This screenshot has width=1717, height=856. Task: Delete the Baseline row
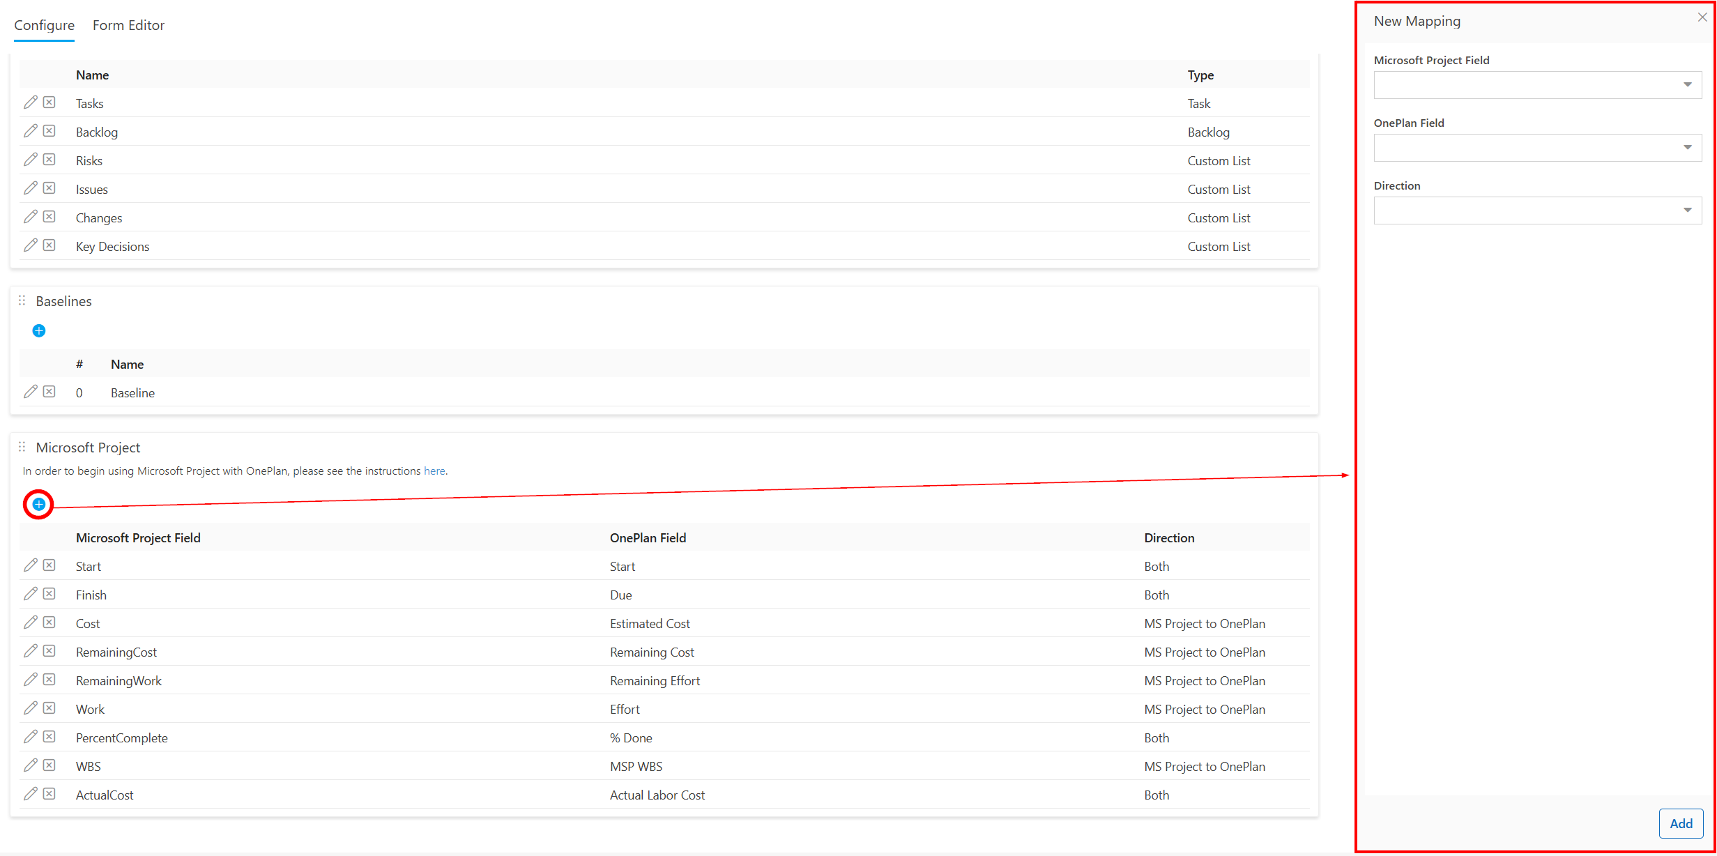click(49, 392)
